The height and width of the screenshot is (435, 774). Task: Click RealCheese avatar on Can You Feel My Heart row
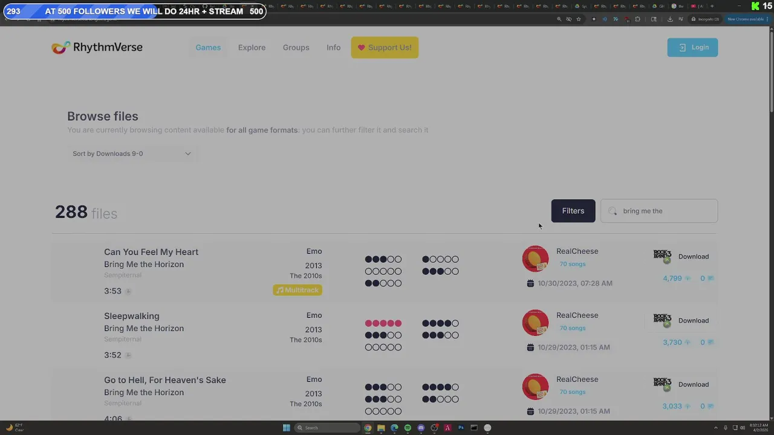point(535,259)
